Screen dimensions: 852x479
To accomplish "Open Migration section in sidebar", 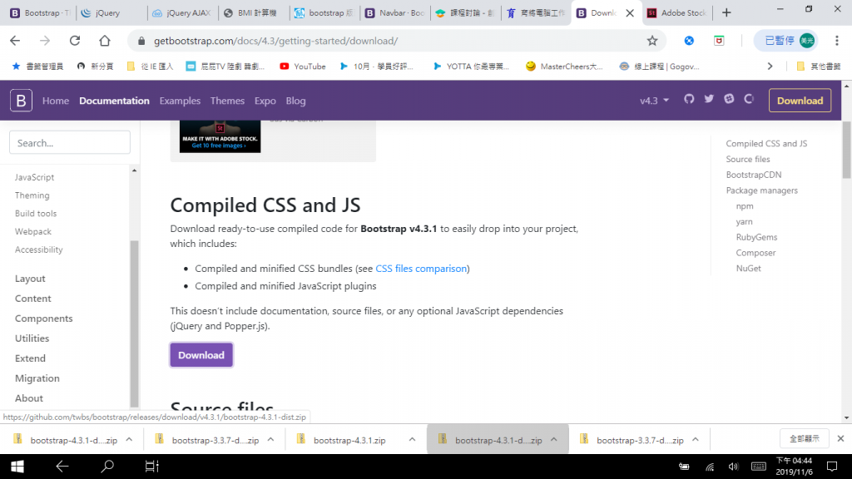I will (x=37, y=378).
